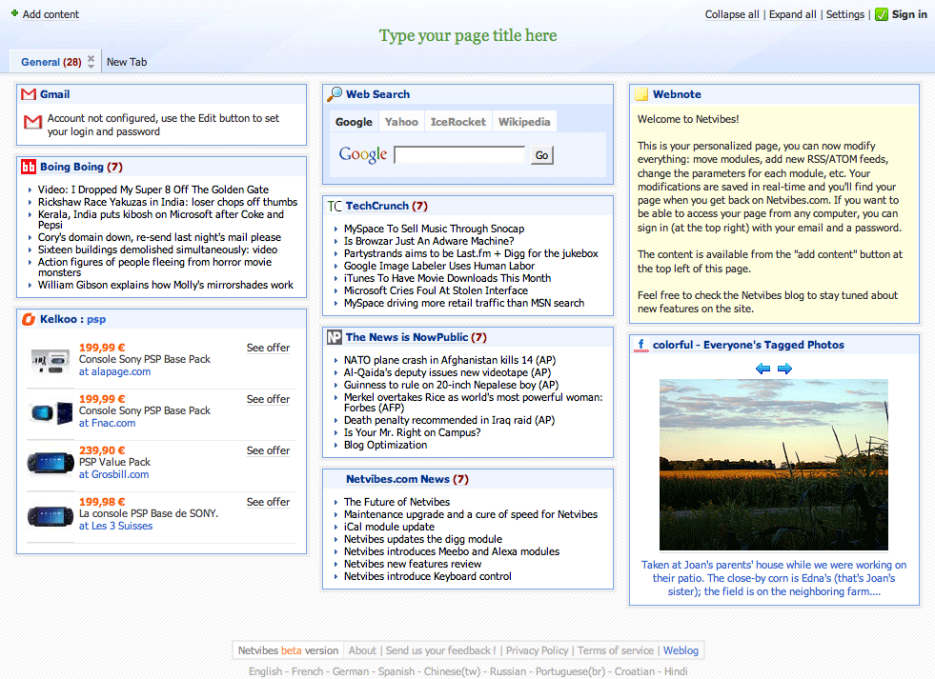
Task: Show next photo with right arrow
Action: pos(784,369)
